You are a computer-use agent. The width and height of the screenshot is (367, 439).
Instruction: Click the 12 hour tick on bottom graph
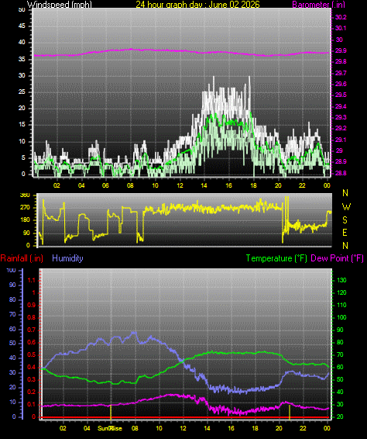pyautogui.click(x=183, y=428)
